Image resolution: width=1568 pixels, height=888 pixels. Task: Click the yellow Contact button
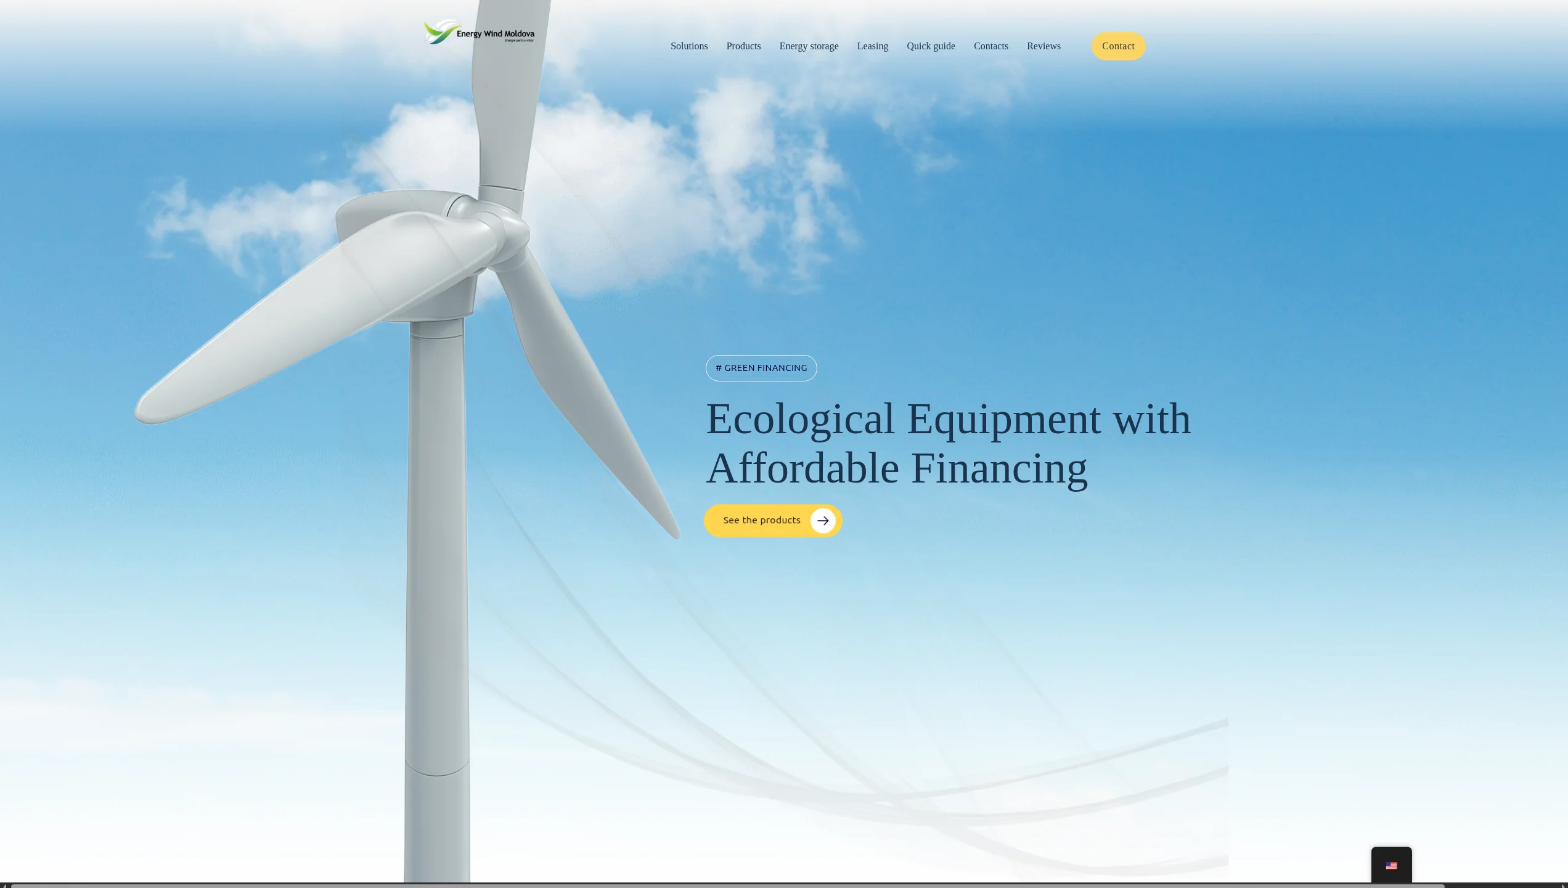pyautogui.click(x=1118, y=46)
